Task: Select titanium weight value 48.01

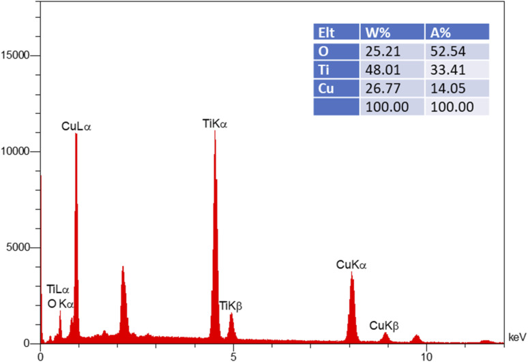Action: point(383,70)
